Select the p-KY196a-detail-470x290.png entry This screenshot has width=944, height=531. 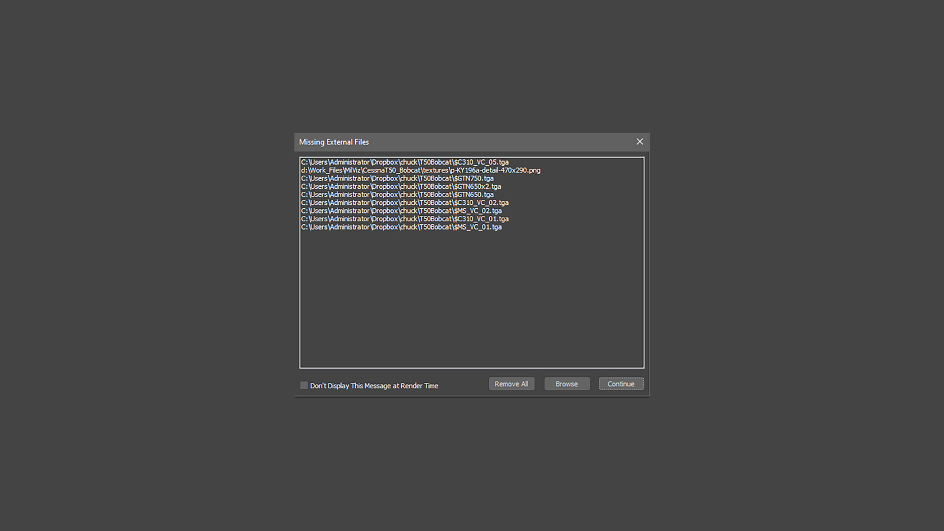[420, 171]
